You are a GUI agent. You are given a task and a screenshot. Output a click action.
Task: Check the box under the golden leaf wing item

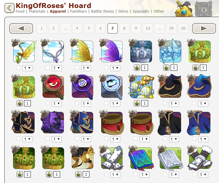[x=18, y=68]
